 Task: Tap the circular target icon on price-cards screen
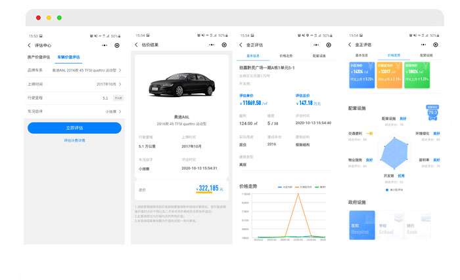[x=436, y=45]
